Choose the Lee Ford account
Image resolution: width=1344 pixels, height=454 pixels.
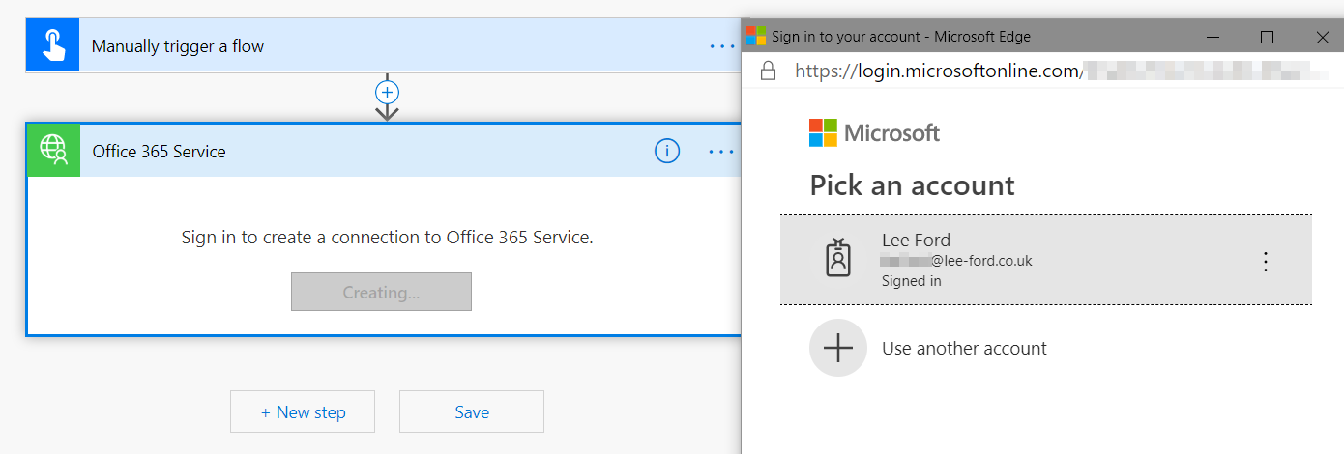[1046, 260]
